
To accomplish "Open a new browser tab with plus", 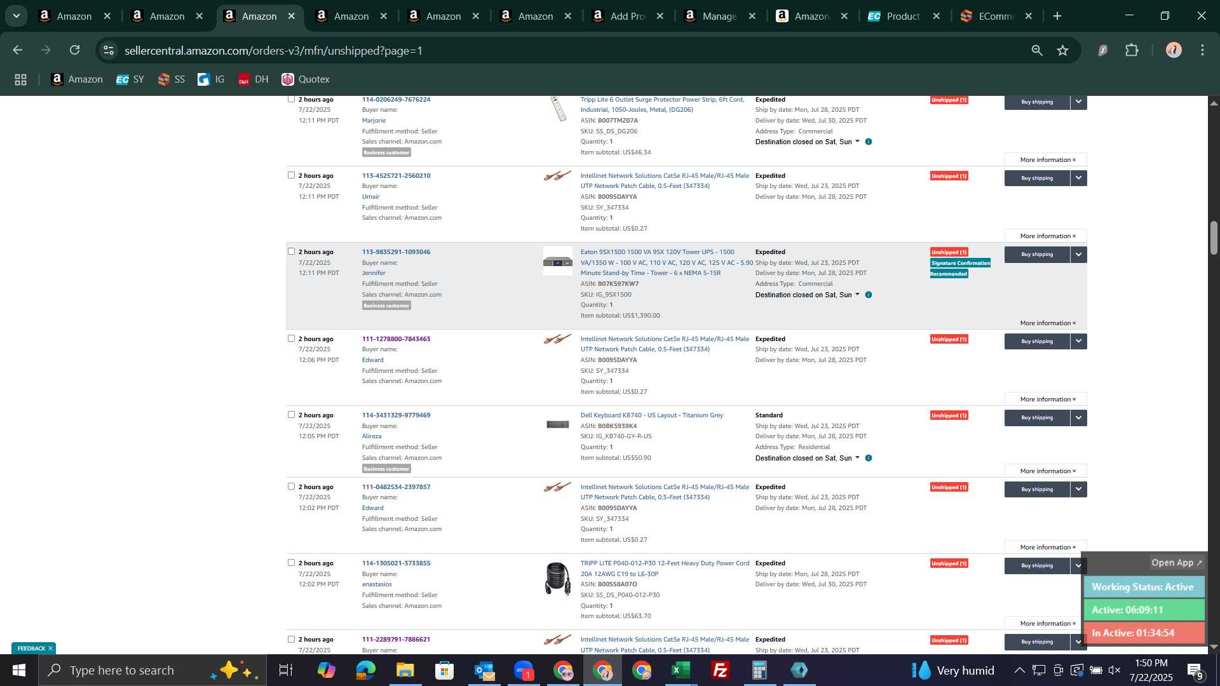I will (1057, 17).
